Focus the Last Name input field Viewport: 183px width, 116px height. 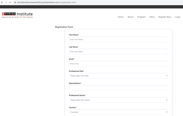pyautogui.click(x=118, y=52)
